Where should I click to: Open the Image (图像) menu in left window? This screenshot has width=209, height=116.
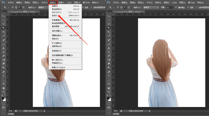pyautogui.click(x=27, y=2)
